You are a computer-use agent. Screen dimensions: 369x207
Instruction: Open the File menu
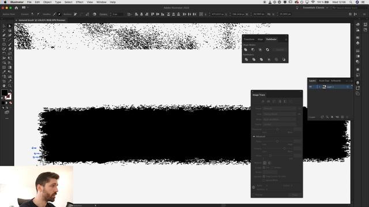point(29,2)
